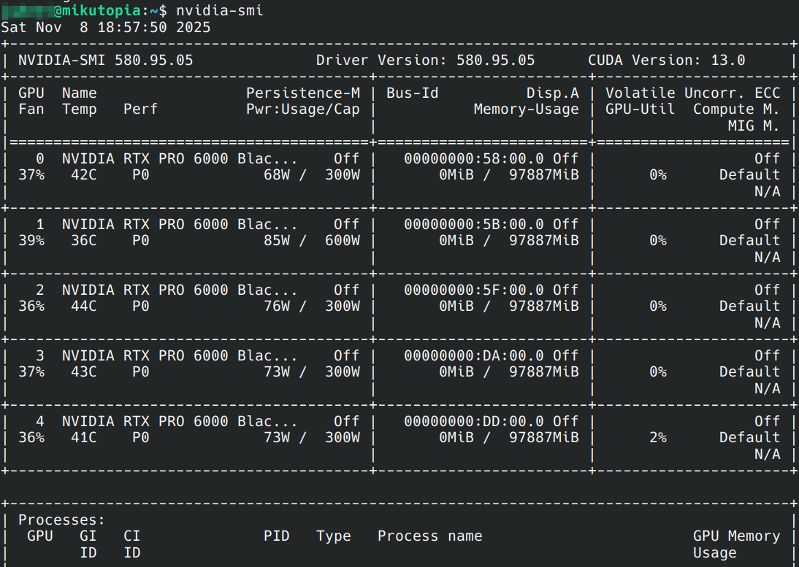Click the bus id 00000000:58:00.0
Viewport: 799px width, 567px height.
[473, 159]
